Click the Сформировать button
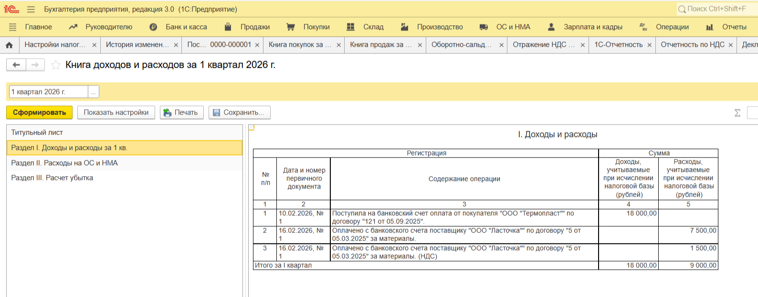This screenshot has width=758, height=297. point(39,113)
